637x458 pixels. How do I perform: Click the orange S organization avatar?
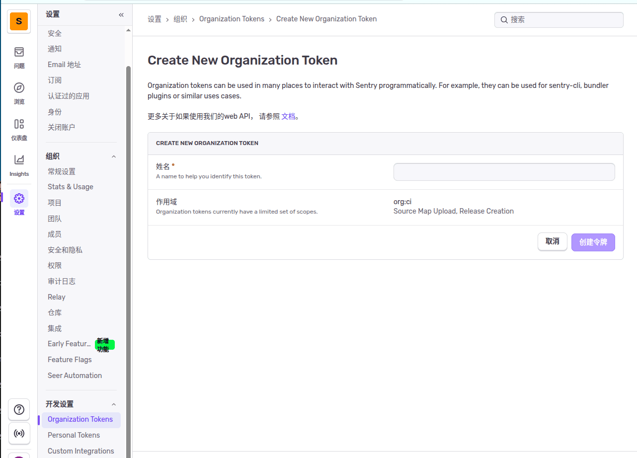pyautogui.click(x=19, y=21)
